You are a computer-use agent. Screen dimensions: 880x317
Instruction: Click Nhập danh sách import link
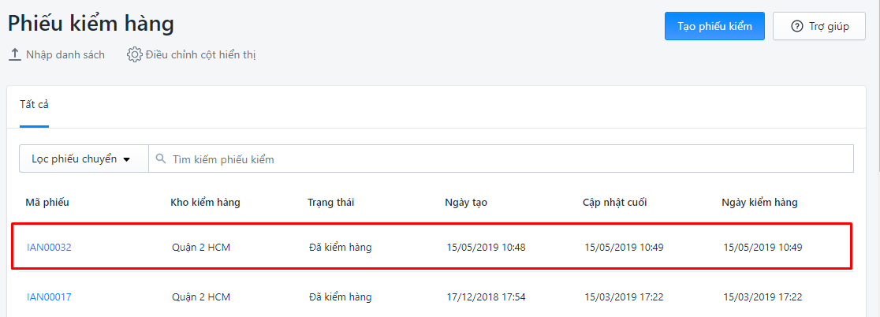[x=65, y=55]
